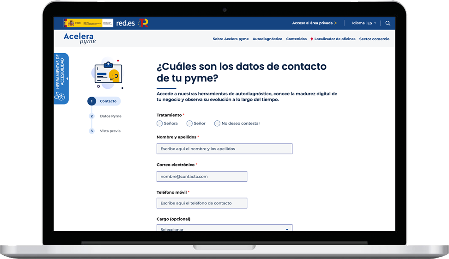Open the Contenidos menu item
Viewport: 449px width, 259px height.
coord(296,39)
